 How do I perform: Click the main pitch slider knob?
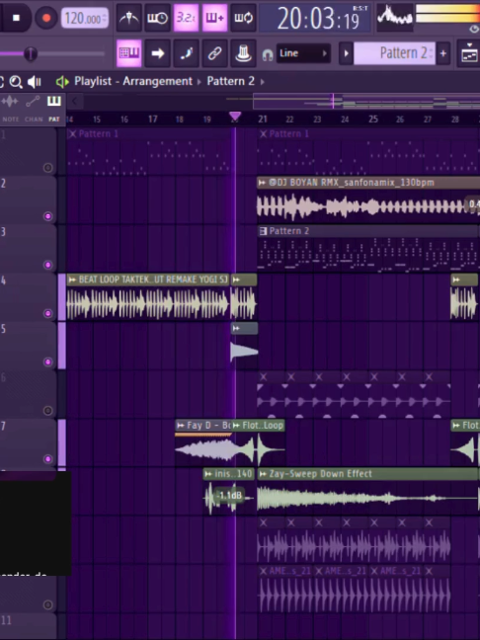31,53
